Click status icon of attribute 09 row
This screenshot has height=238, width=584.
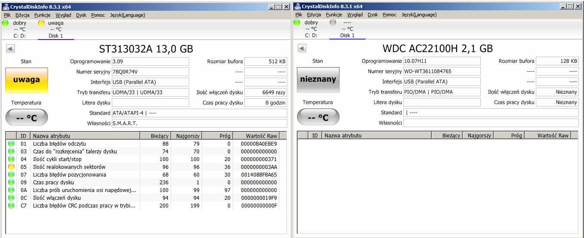point(11,182)
